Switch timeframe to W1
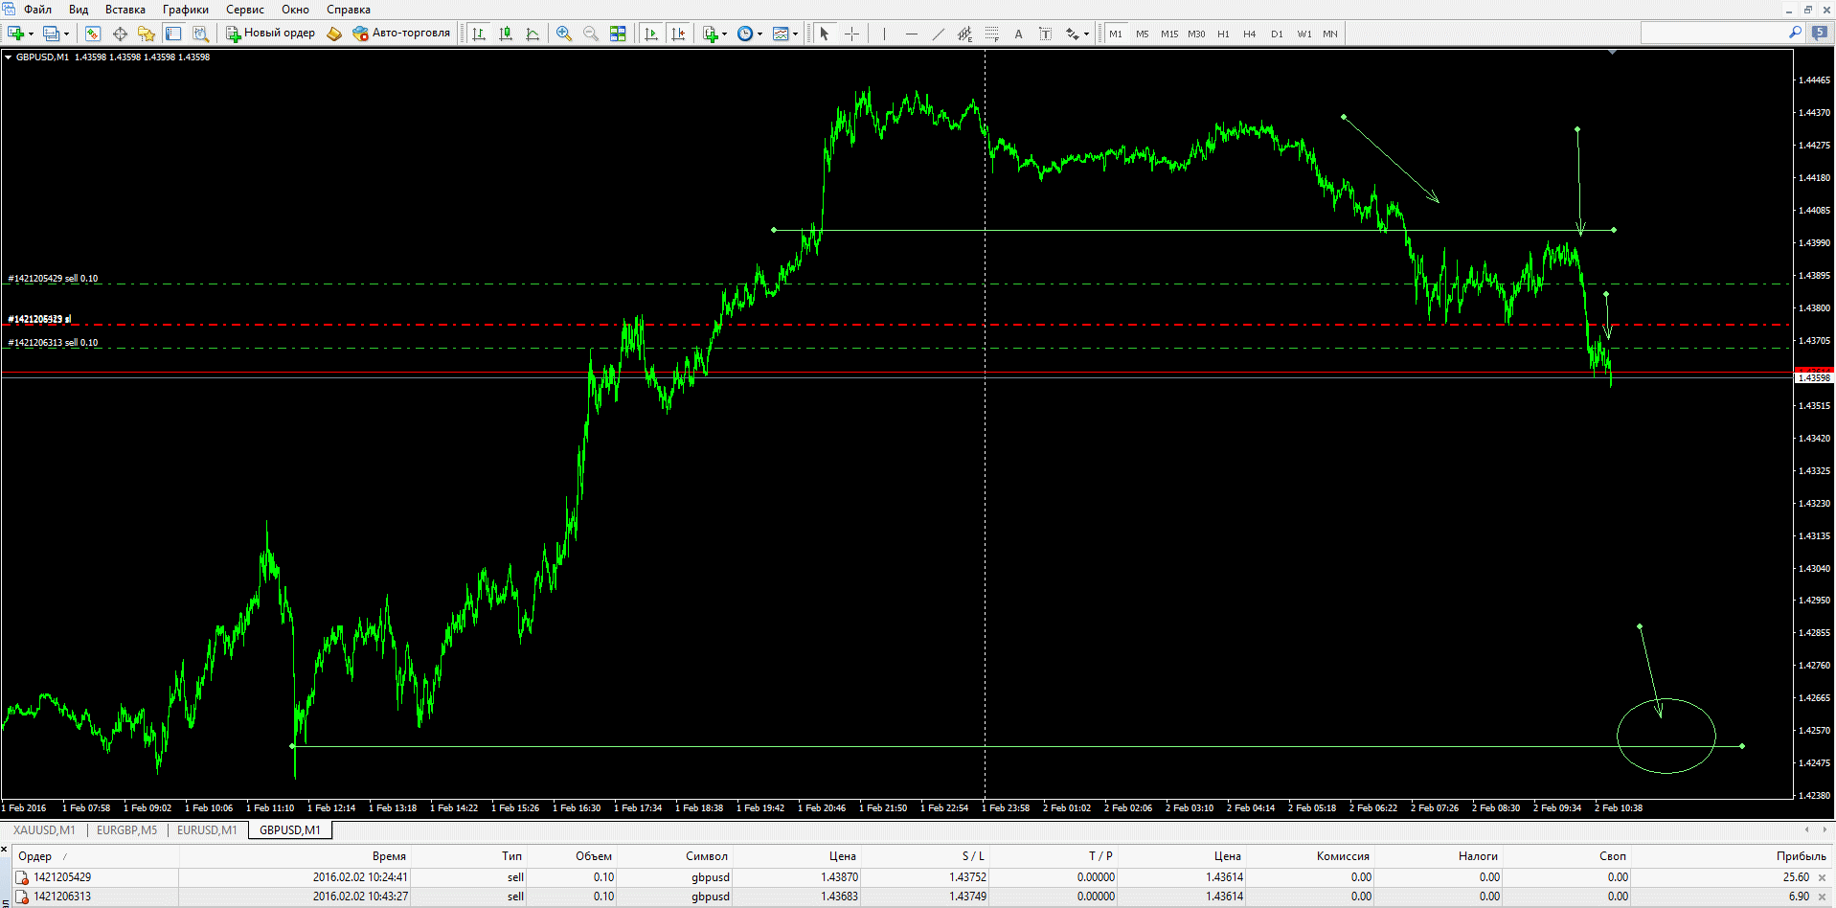The height and width of the screenshot is (908, 1836). pos(1304,34)
